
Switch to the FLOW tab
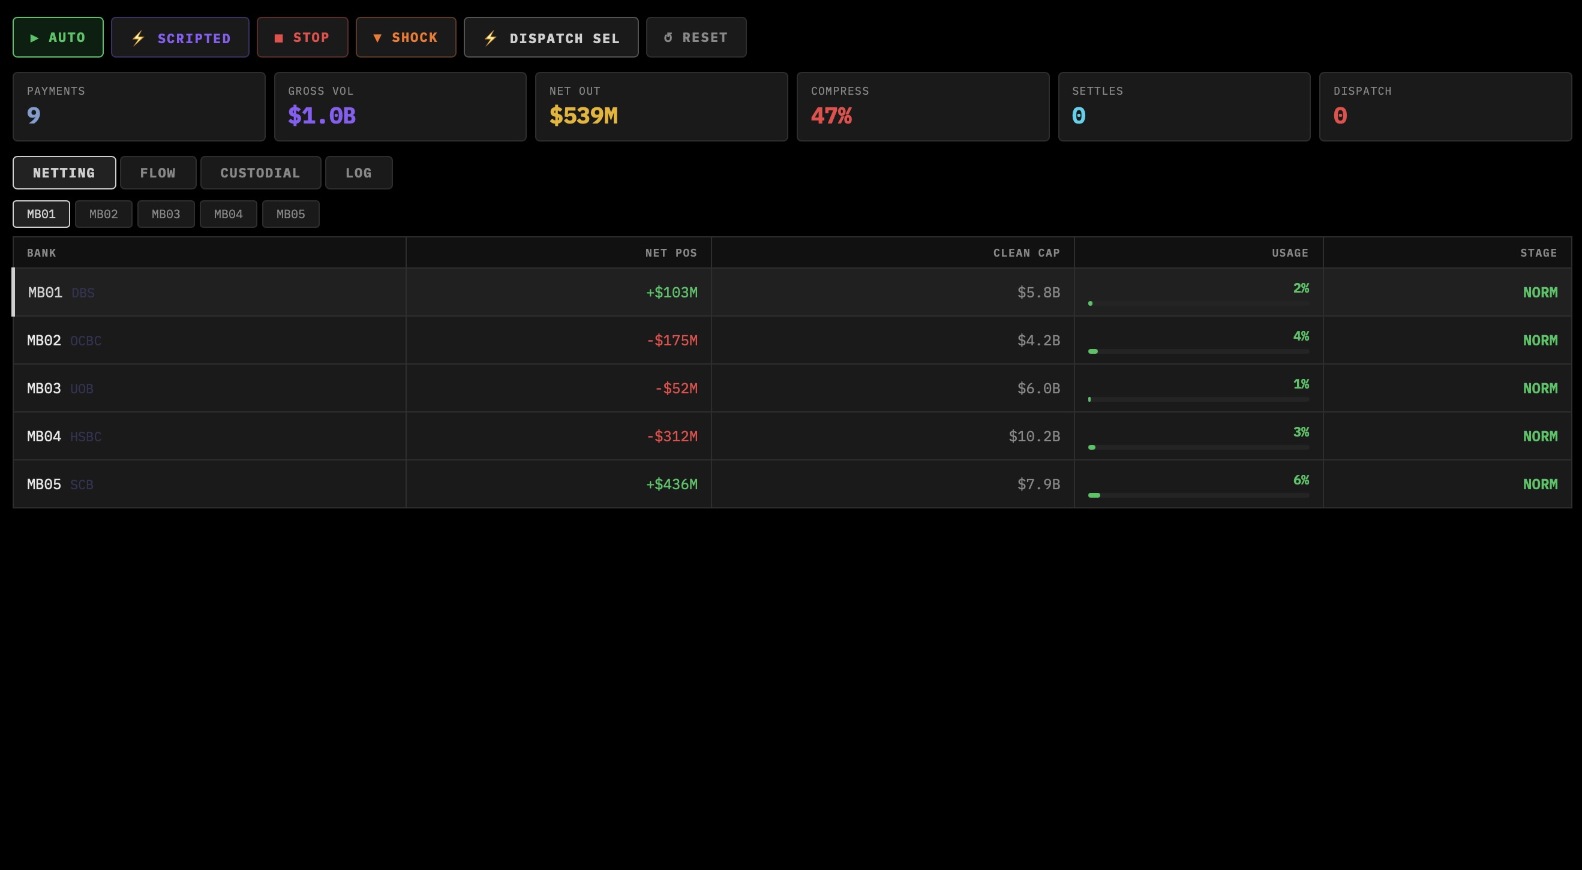click(x=158, y=173)
